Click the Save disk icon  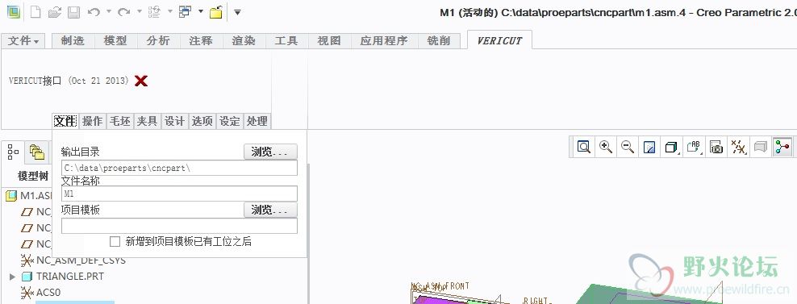(73, 12)
